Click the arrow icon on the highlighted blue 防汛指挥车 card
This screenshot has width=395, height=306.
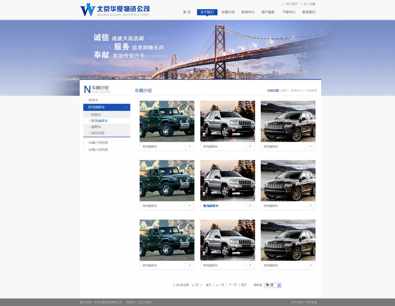[250, 205]
